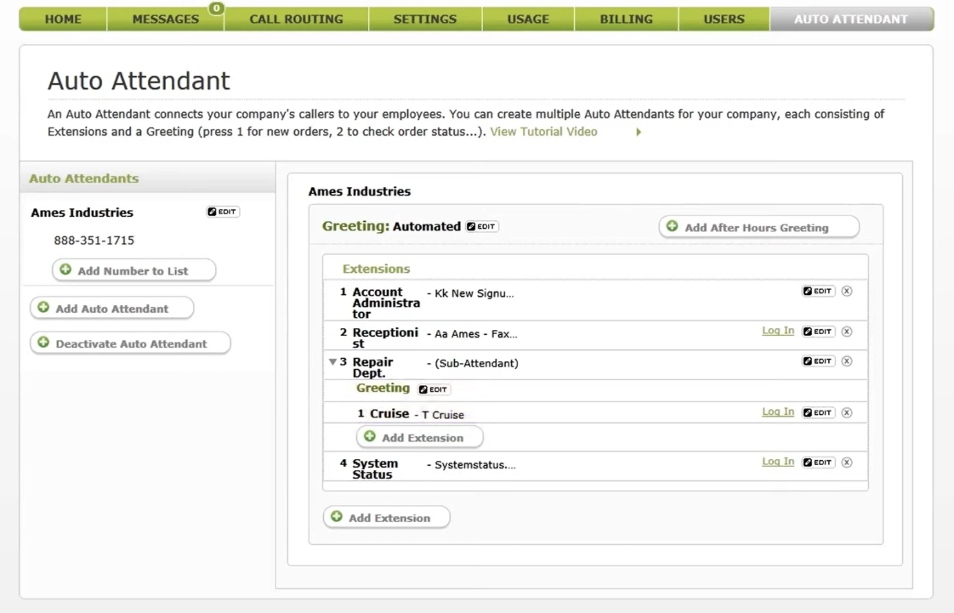Open the View Tutorial Video link

click(543, 131)
